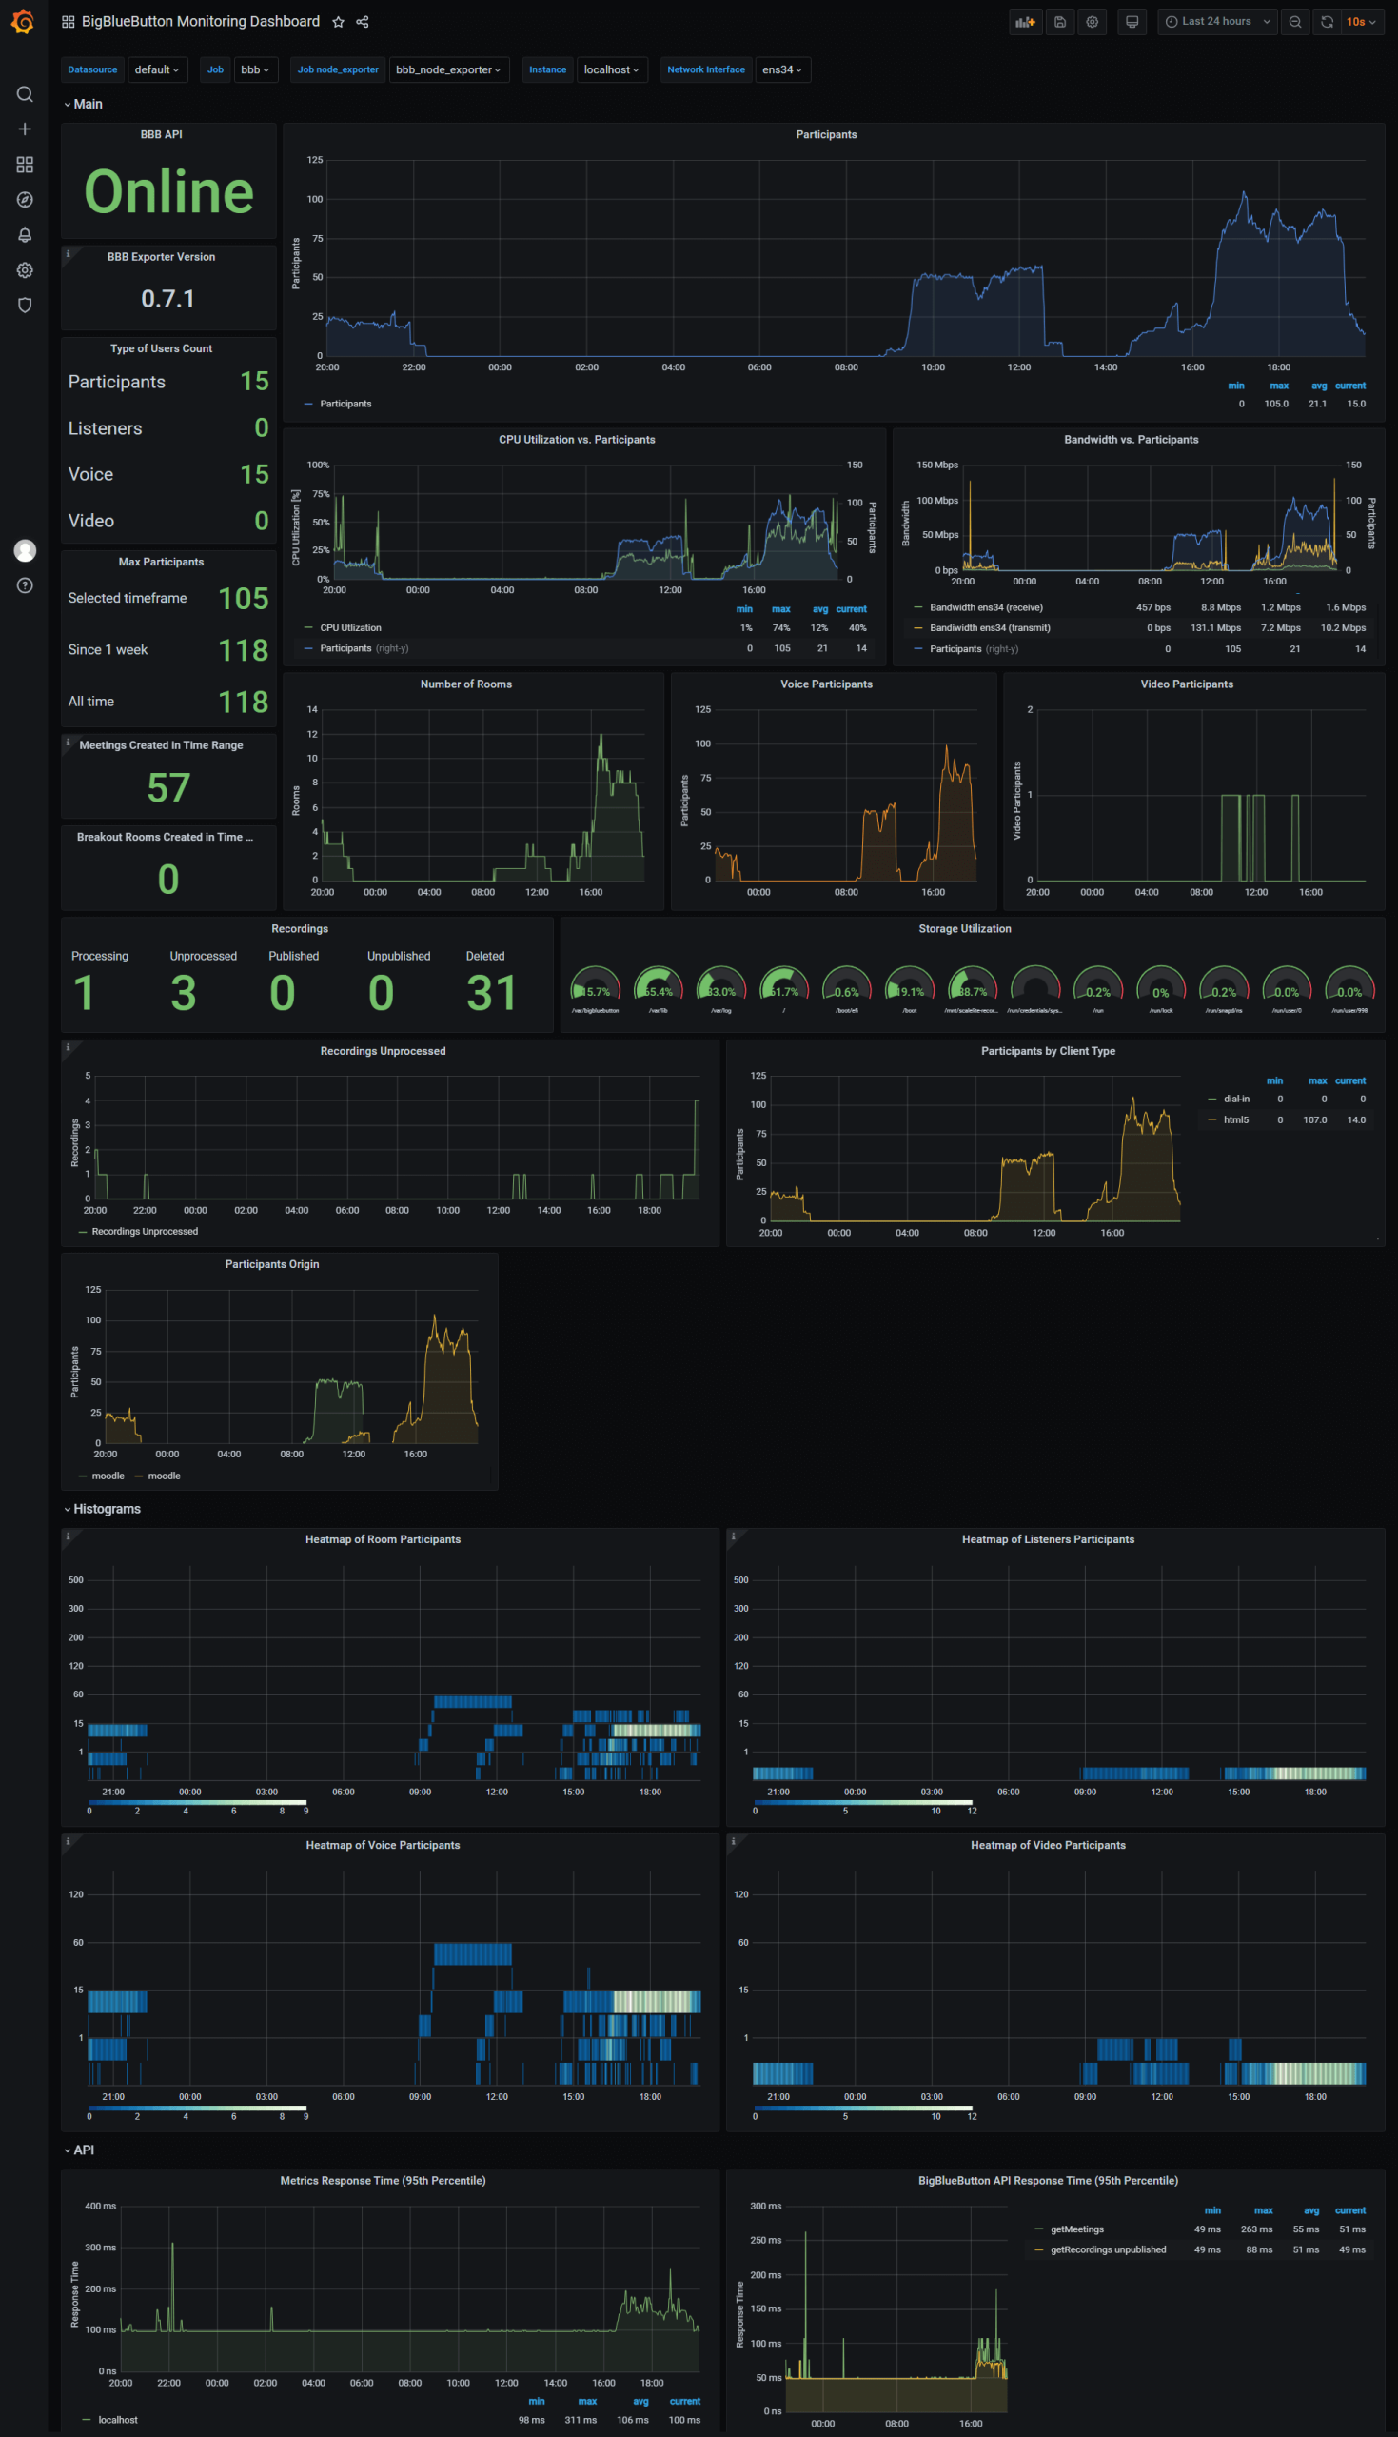Click the BigBlueButton Monitoring Dashboard title
The height and width of the screenshot is (2437, 1398).
pos(201,21)
